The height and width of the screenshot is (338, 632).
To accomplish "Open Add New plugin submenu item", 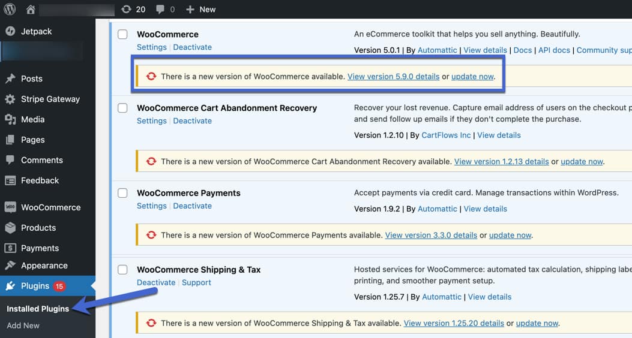I will tap(23, 325).
